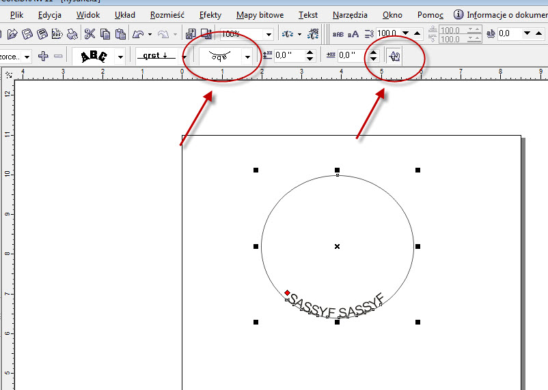Click the Undo arrow icon
548x390 pixels.
139,33
